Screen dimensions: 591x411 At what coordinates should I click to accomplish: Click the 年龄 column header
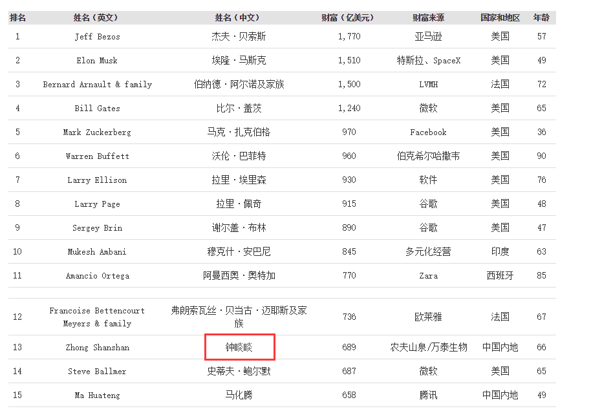pyautogui.click(x=541, y=17)
